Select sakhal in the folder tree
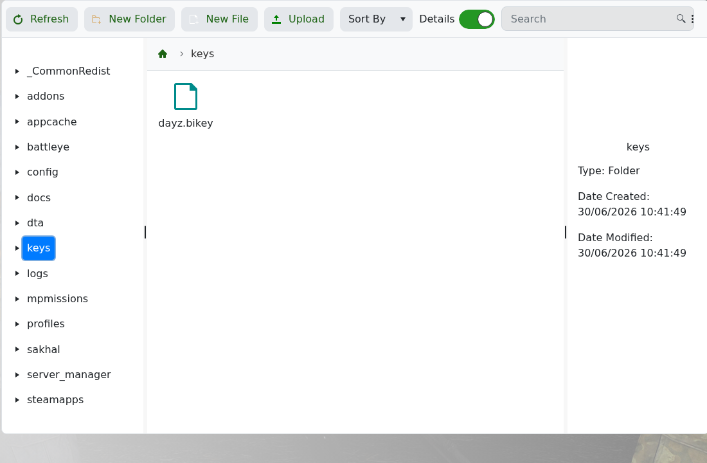This screenshot has height=463, width=707. click(x=43, y=349)
